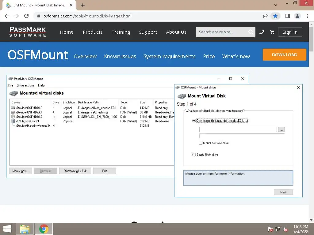Open the Chrome three-dot menu
Screen dimensions: 314x235
(307, 16)
